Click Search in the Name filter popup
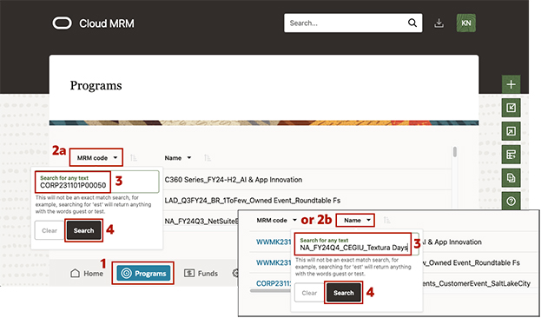541x318 pixels. coord(344,293)
